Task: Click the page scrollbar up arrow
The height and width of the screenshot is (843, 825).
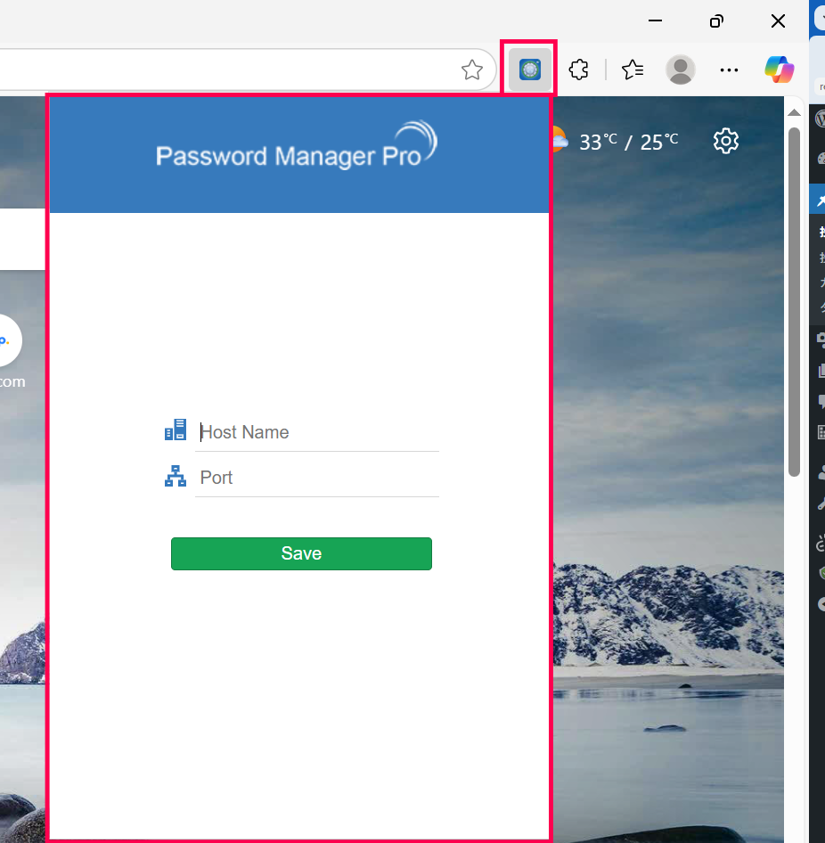Action: pos(794,112)
